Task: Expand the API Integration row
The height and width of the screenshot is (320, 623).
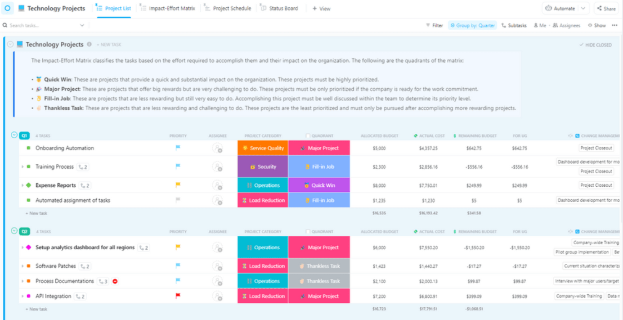Action: click(x=22, y=296)
